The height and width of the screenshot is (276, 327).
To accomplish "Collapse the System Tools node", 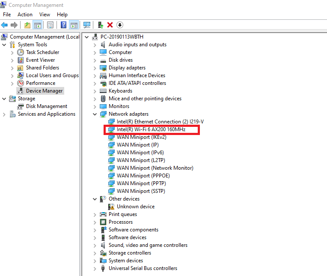I will (x=4, y=45).
